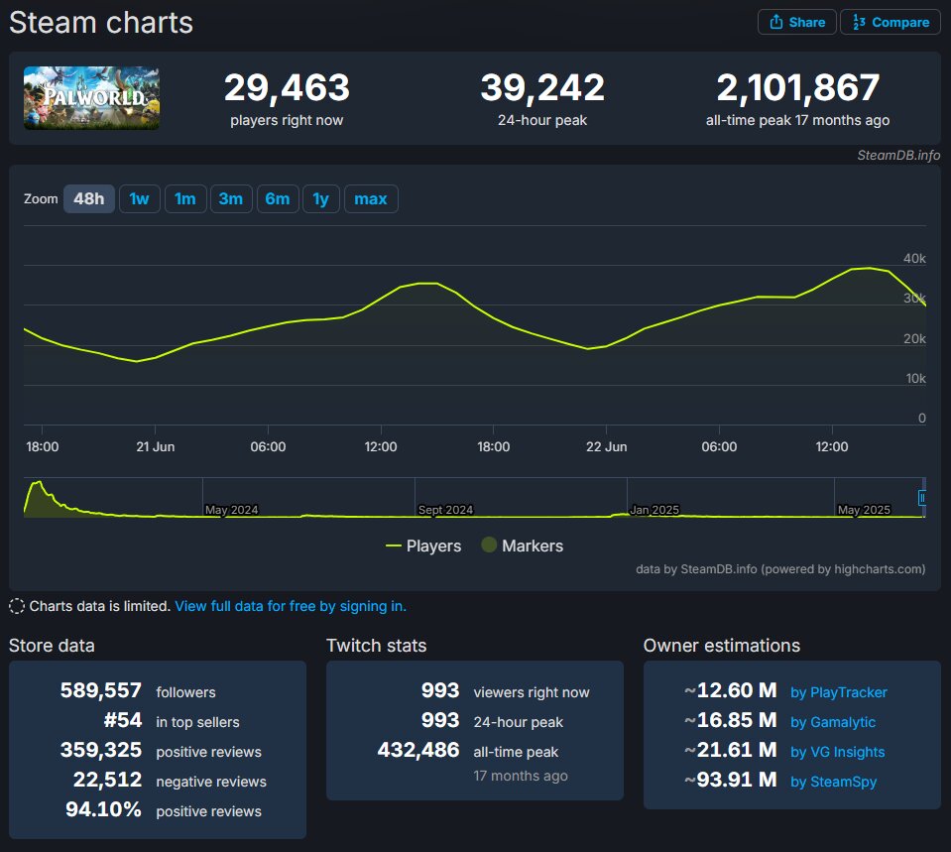Viewport: 951px width, 852px height.
Task: Click the 29,463 players right now value
Action: coord(287,87)
